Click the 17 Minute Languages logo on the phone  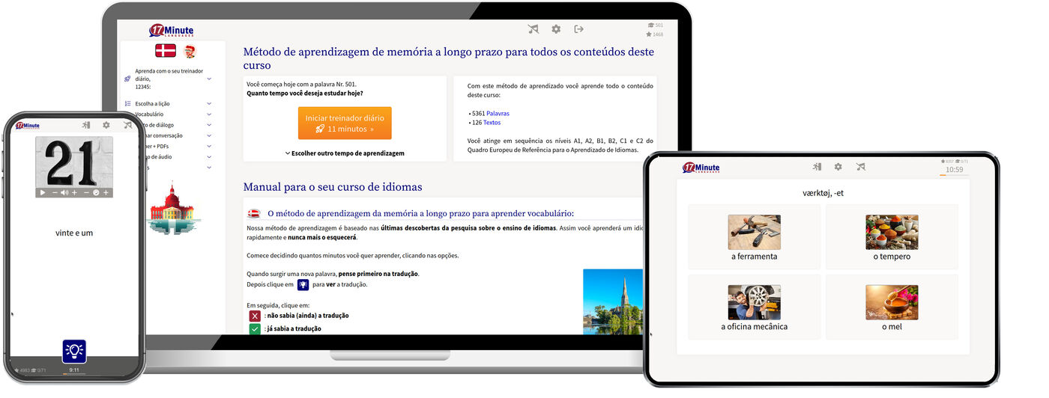coord(27,126)
